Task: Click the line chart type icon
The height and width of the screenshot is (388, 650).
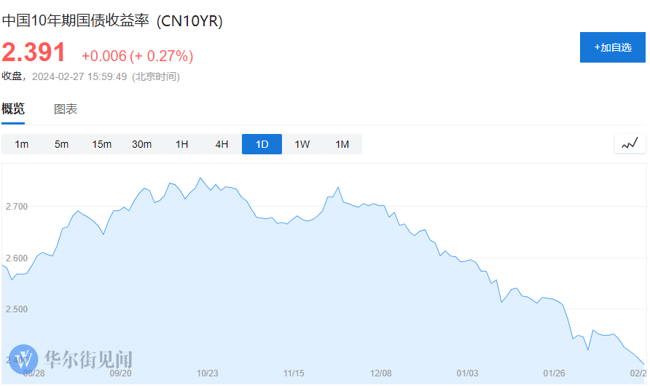Action: [630, 143]
